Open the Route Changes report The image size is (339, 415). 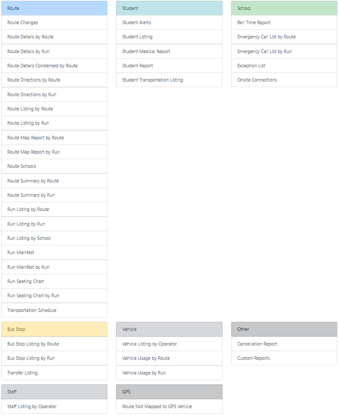click(x=23, y=22)
